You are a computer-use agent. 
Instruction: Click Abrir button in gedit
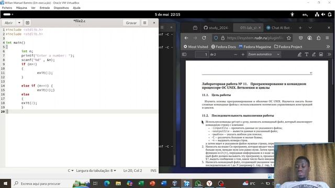(x=9, y=23)
